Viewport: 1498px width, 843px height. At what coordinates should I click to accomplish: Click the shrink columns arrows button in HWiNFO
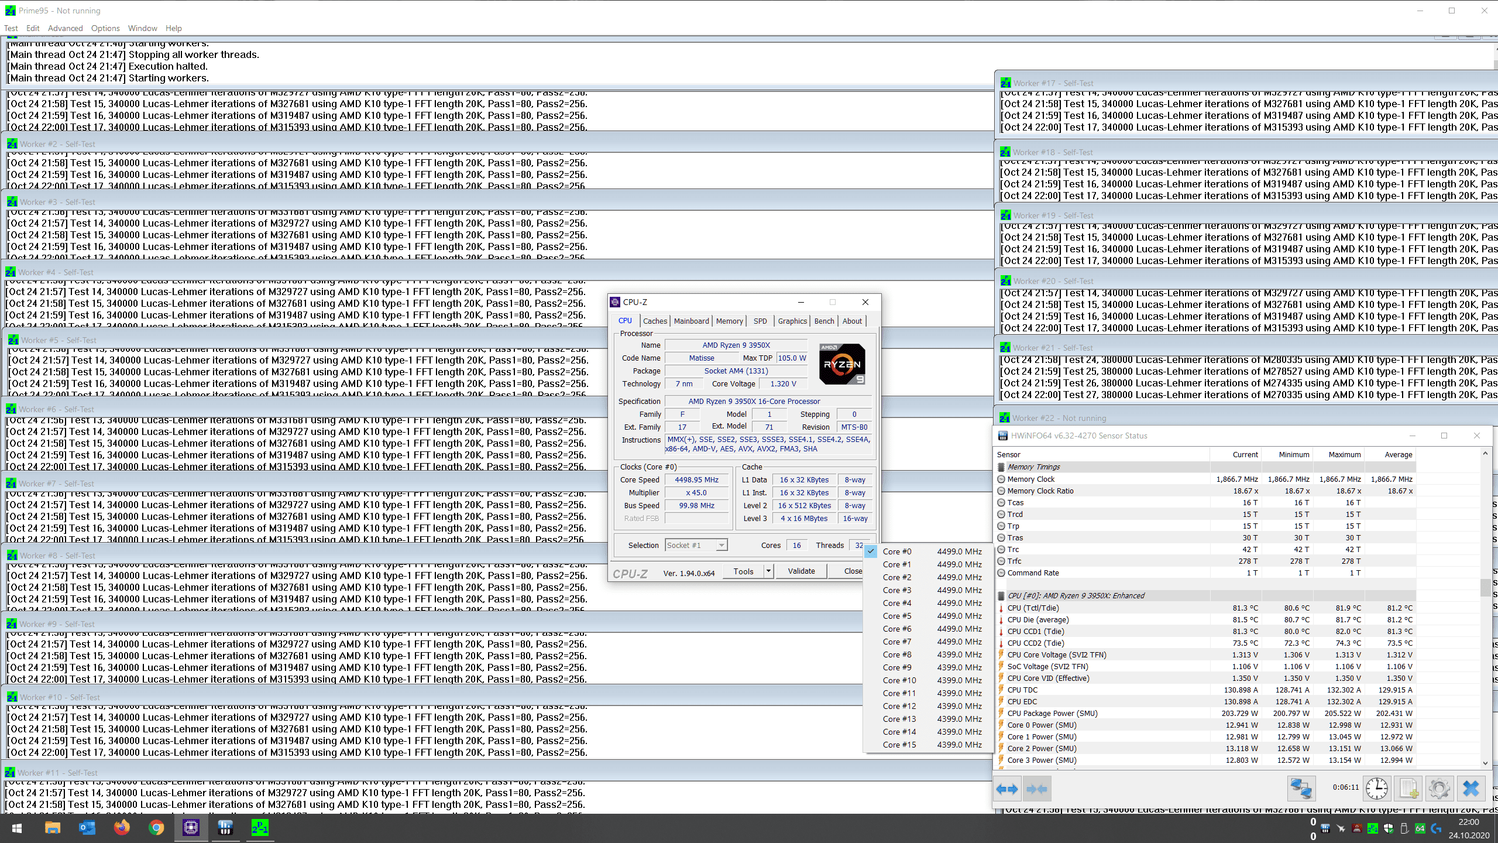point(1037,789)
